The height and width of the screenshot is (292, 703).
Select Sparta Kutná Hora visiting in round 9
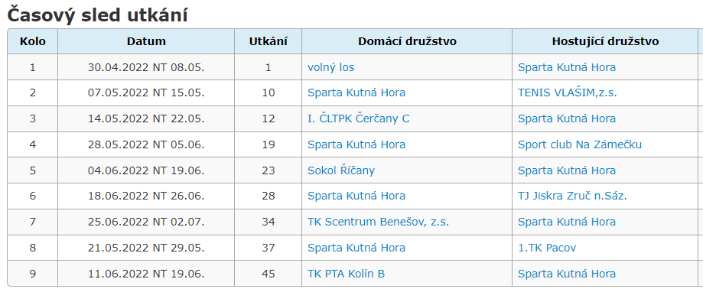tap(566, 274)
